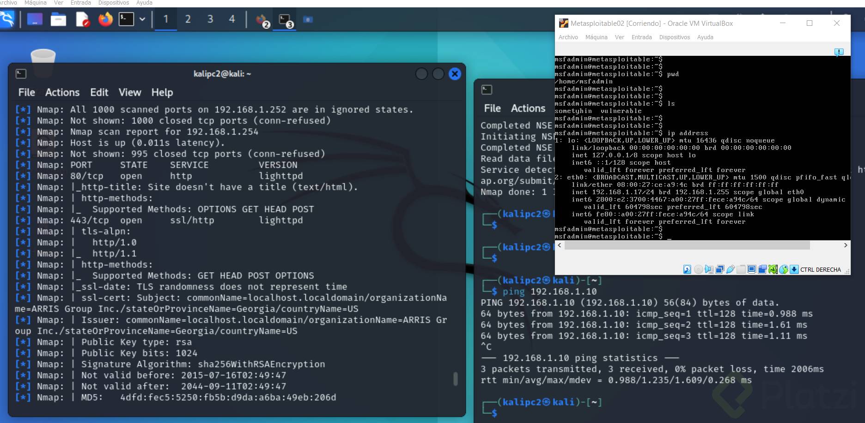The width and height of the screenshot is (865, 423).
Task: Click the outer Máquina menu at top
Action: (36, 3)
